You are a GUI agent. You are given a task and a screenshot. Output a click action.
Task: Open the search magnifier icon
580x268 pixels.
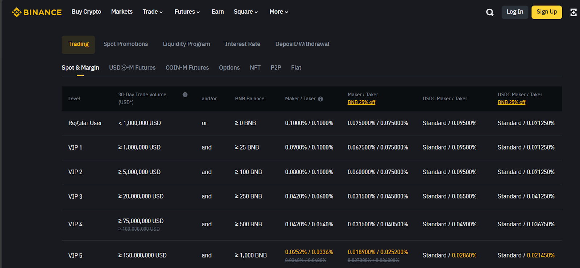click(490, 12)
